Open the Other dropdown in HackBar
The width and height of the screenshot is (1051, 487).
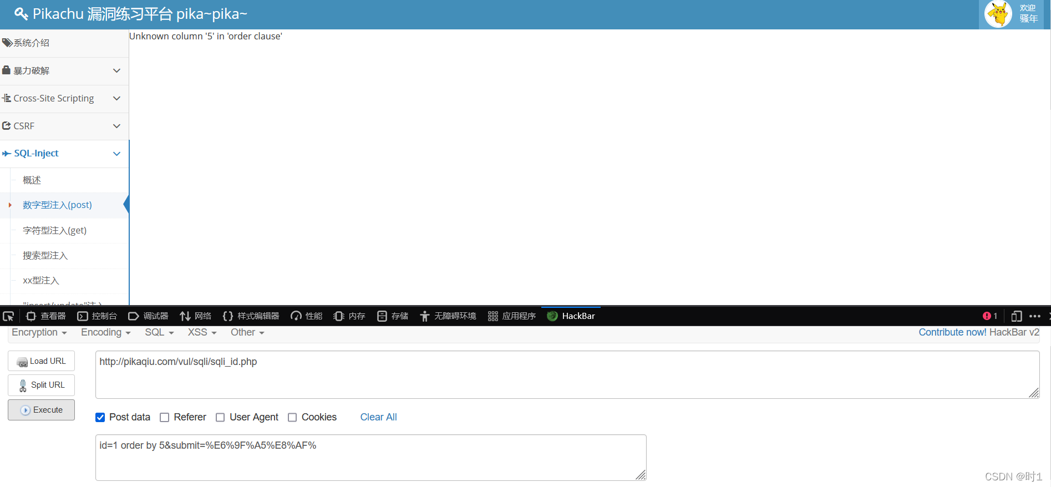click(x=248, y=332)
